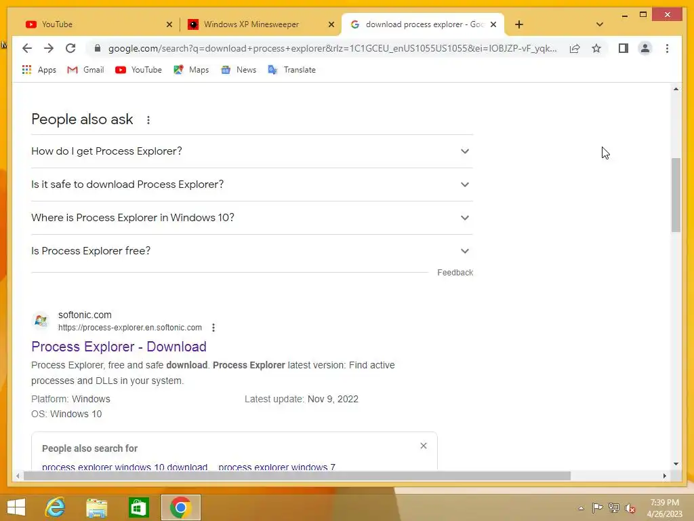Click the horizontal scrollbar right arrow
The image size is (694, 521).
(664, 476)
